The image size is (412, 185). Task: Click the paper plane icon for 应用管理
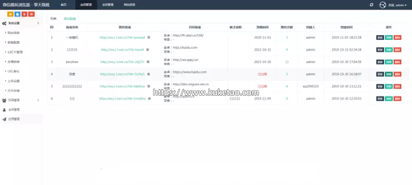click(4, 119)
